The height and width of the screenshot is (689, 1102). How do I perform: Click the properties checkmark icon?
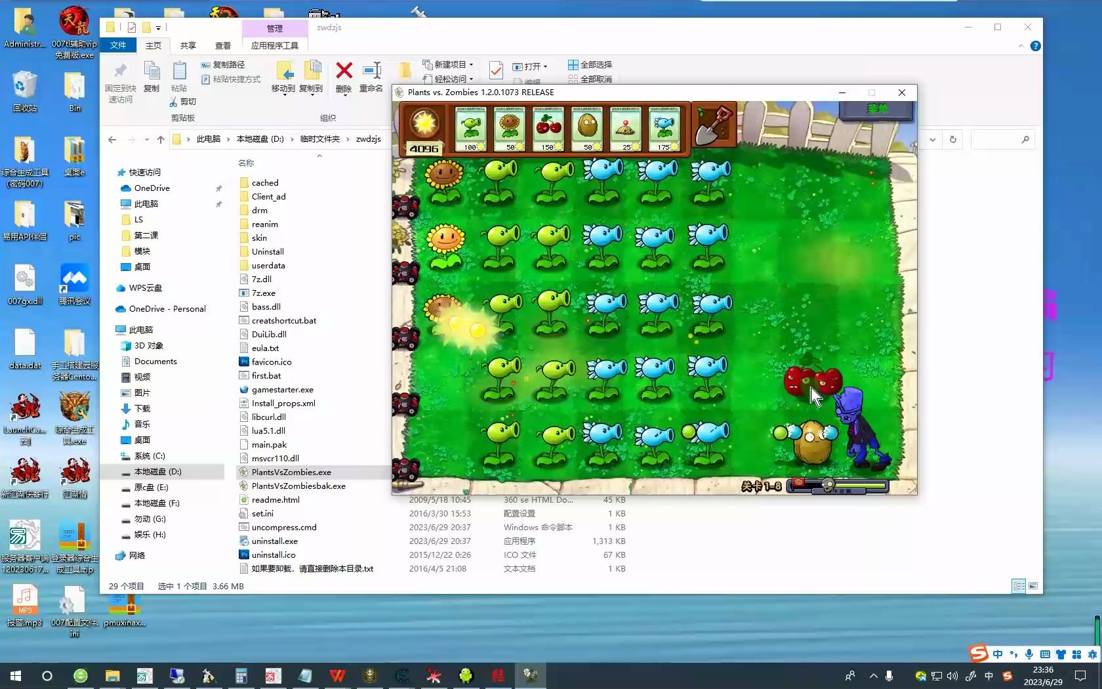click(x=497, y=70)
